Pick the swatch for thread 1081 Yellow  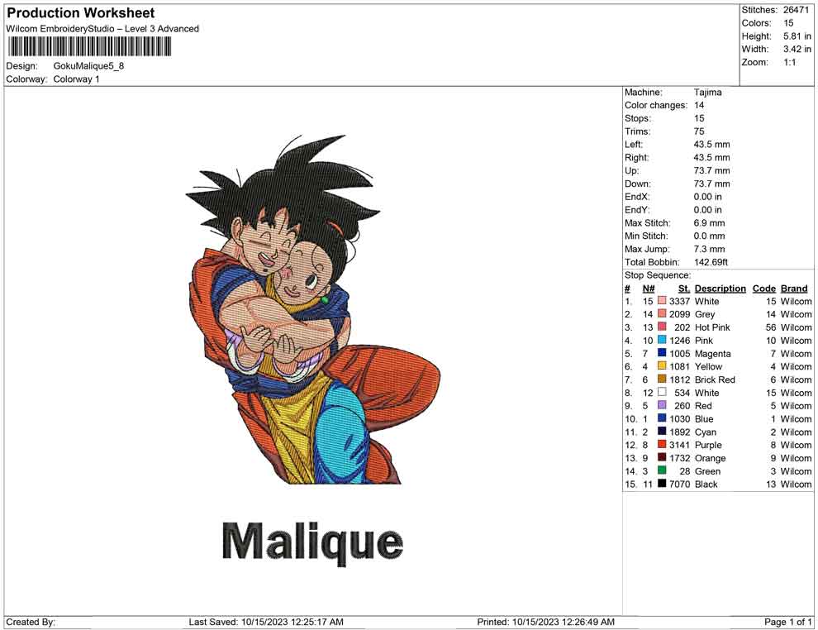[x=662, y=366]
